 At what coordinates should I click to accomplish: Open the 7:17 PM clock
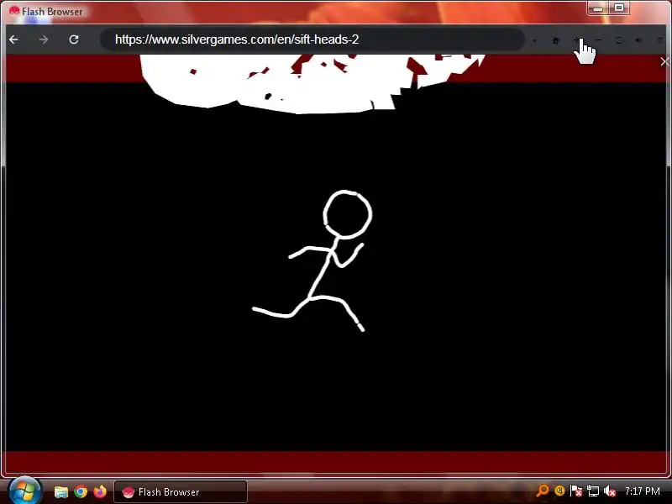642,491
